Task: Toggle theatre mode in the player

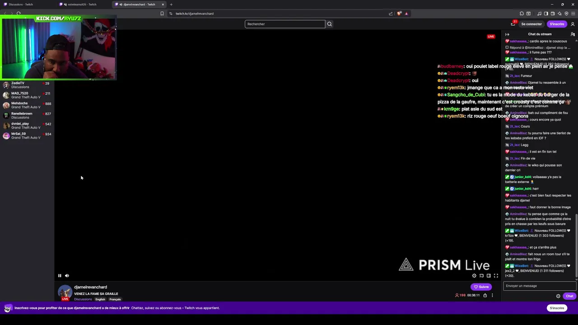Action: [x=489, y=275]
